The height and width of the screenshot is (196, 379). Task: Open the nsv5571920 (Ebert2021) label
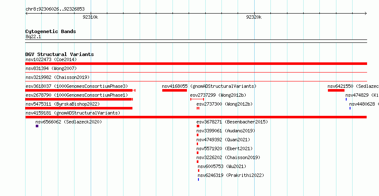pos(224,148)
